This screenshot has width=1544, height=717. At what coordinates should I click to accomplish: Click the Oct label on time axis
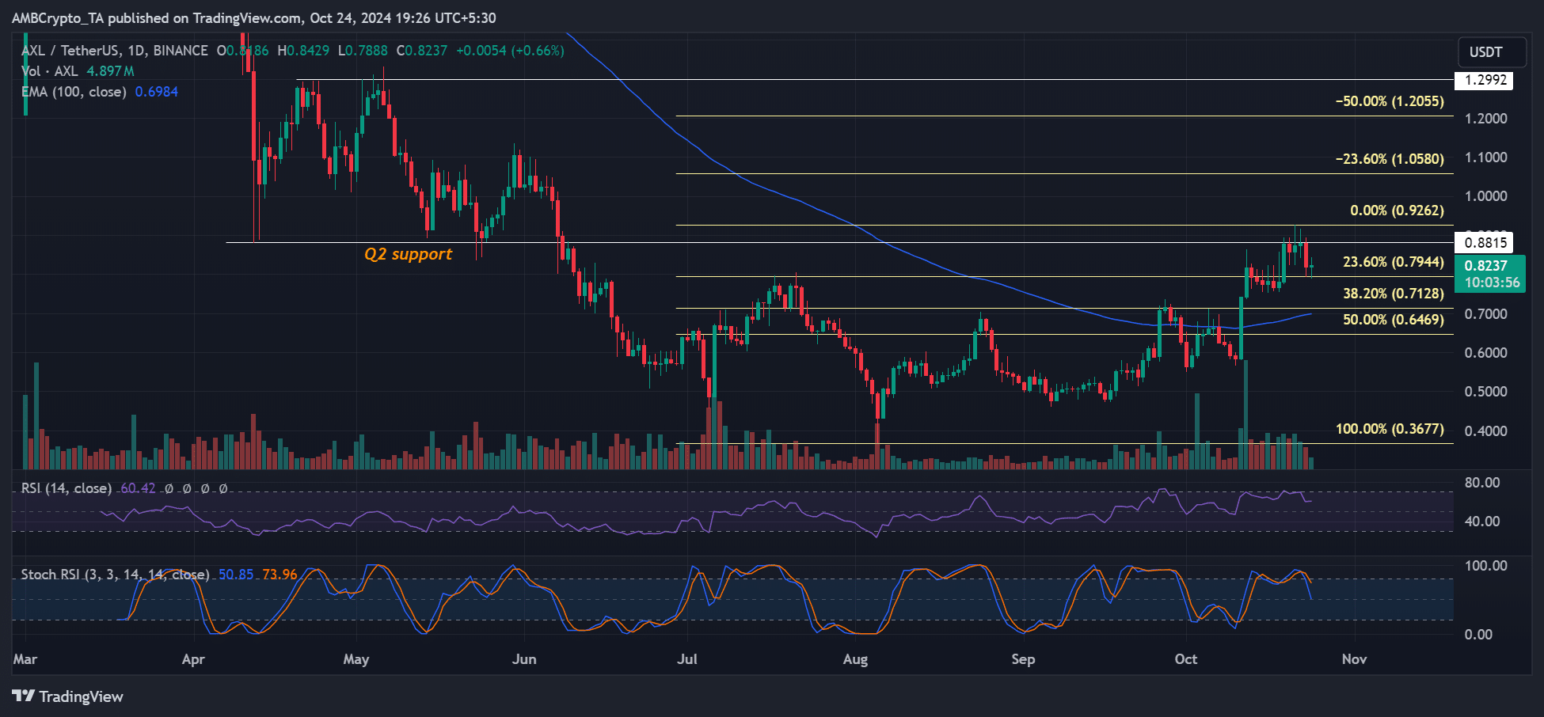coord(1186,659)
